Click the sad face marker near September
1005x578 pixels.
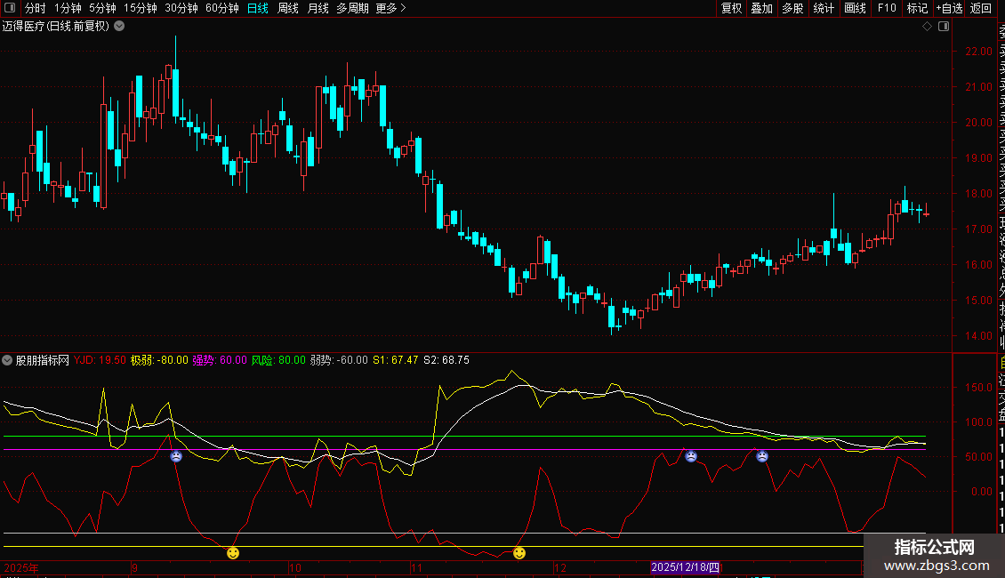click(176, 456)
